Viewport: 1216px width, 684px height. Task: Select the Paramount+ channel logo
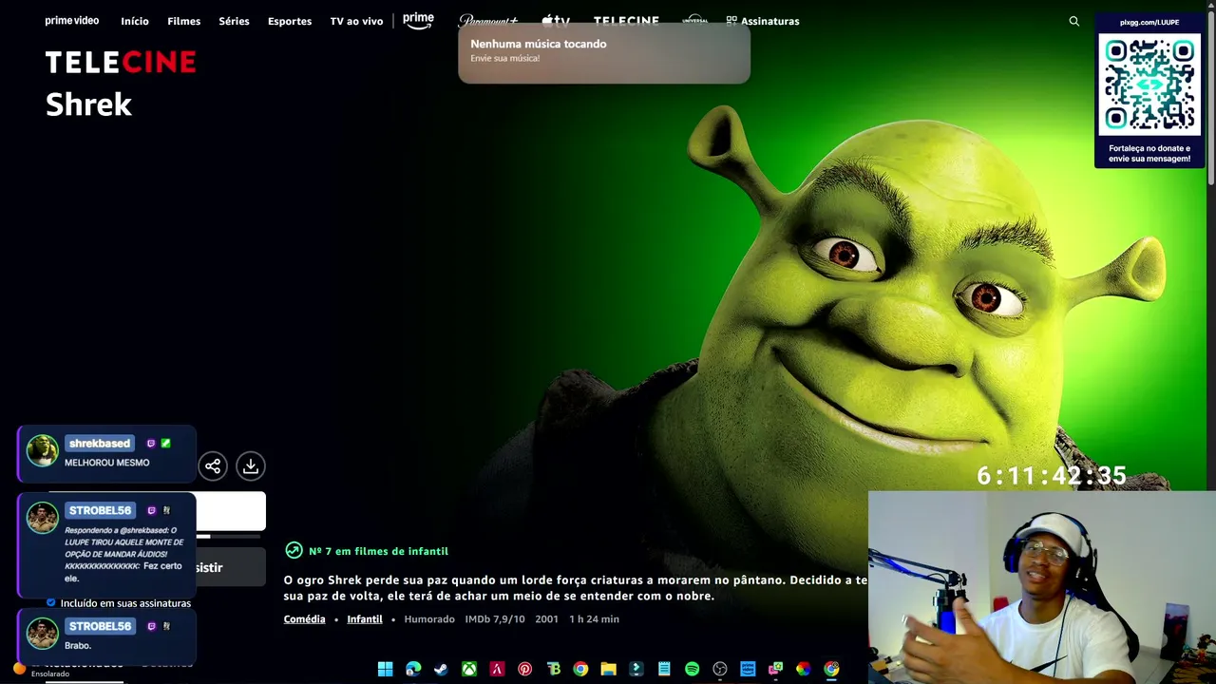[488, 20]
